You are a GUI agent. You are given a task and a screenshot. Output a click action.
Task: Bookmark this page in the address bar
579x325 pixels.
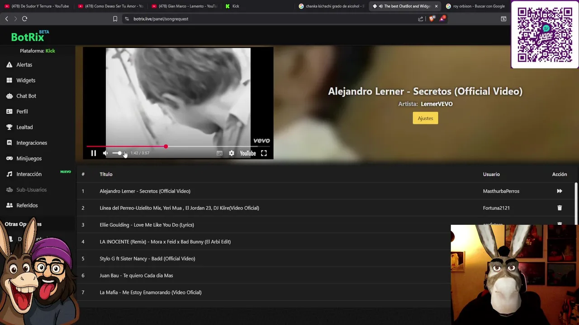tap(115, 19)
